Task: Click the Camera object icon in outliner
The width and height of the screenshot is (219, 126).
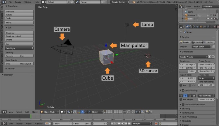Action: coord(186,15)
